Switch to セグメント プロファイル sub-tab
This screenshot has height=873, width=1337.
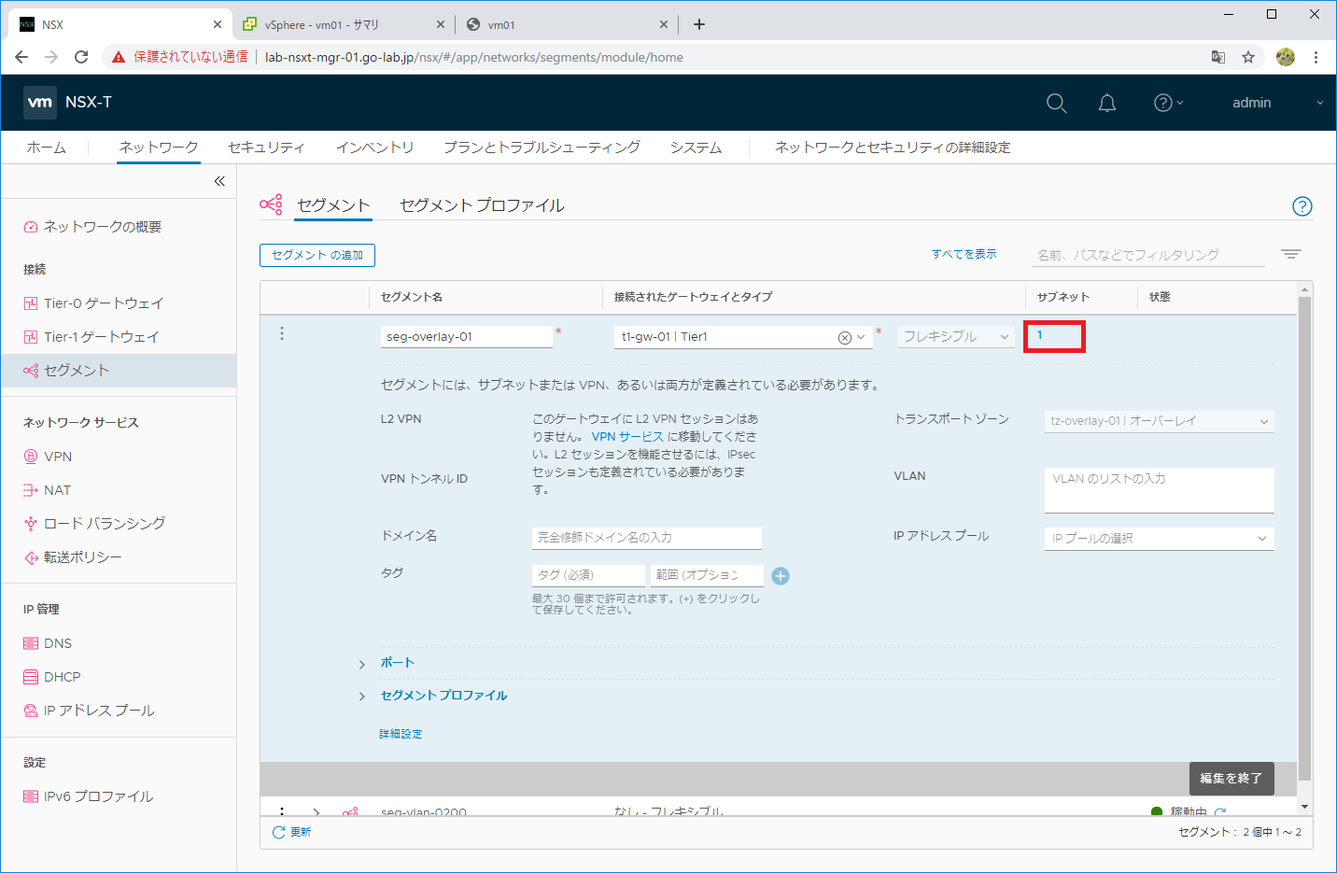click(482, 205)
